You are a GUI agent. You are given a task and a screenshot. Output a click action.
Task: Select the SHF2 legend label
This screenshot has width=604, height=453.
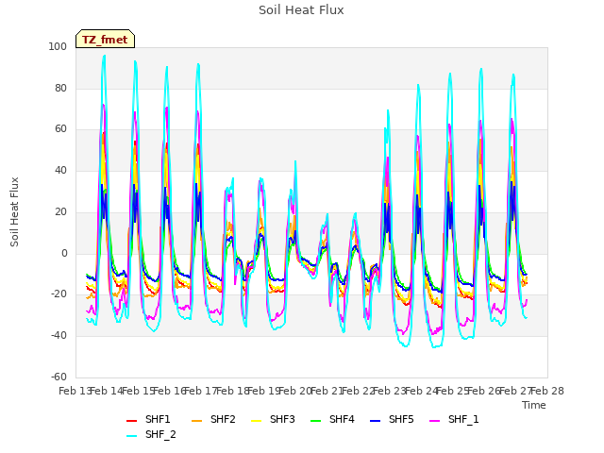[223, 419]
